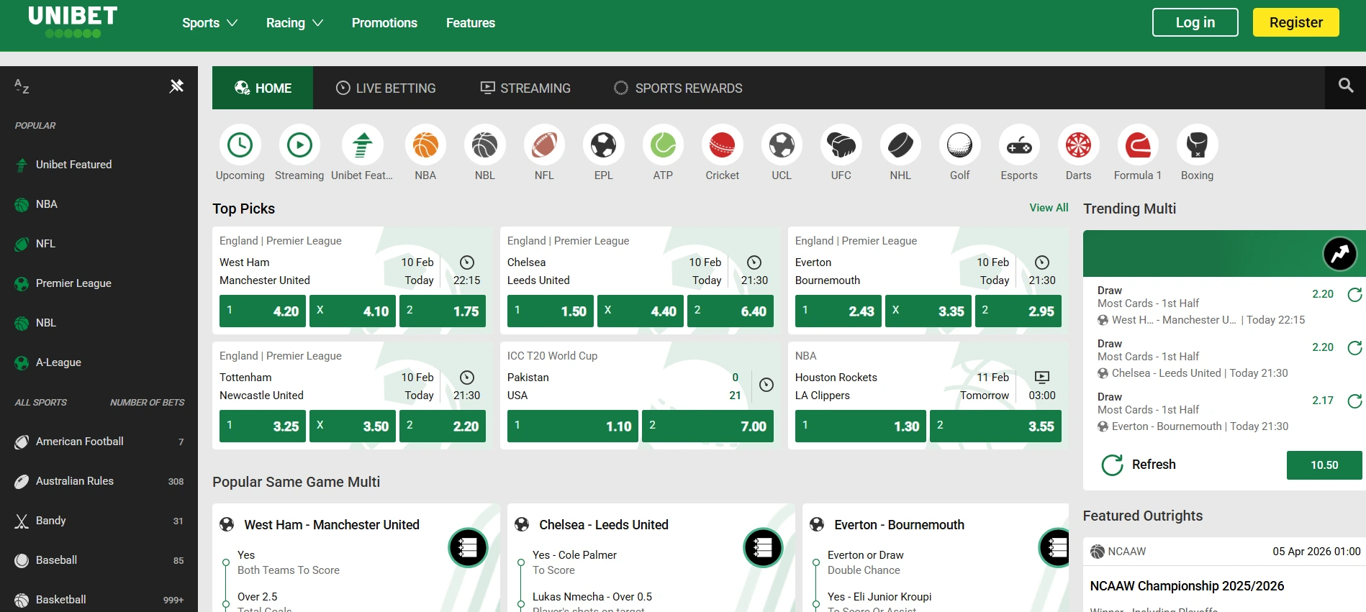Refresh the Chelsea - Leeds draw selection
Image resolution: width=1366 pixels, height=612 pixels.
(1354, 347)
